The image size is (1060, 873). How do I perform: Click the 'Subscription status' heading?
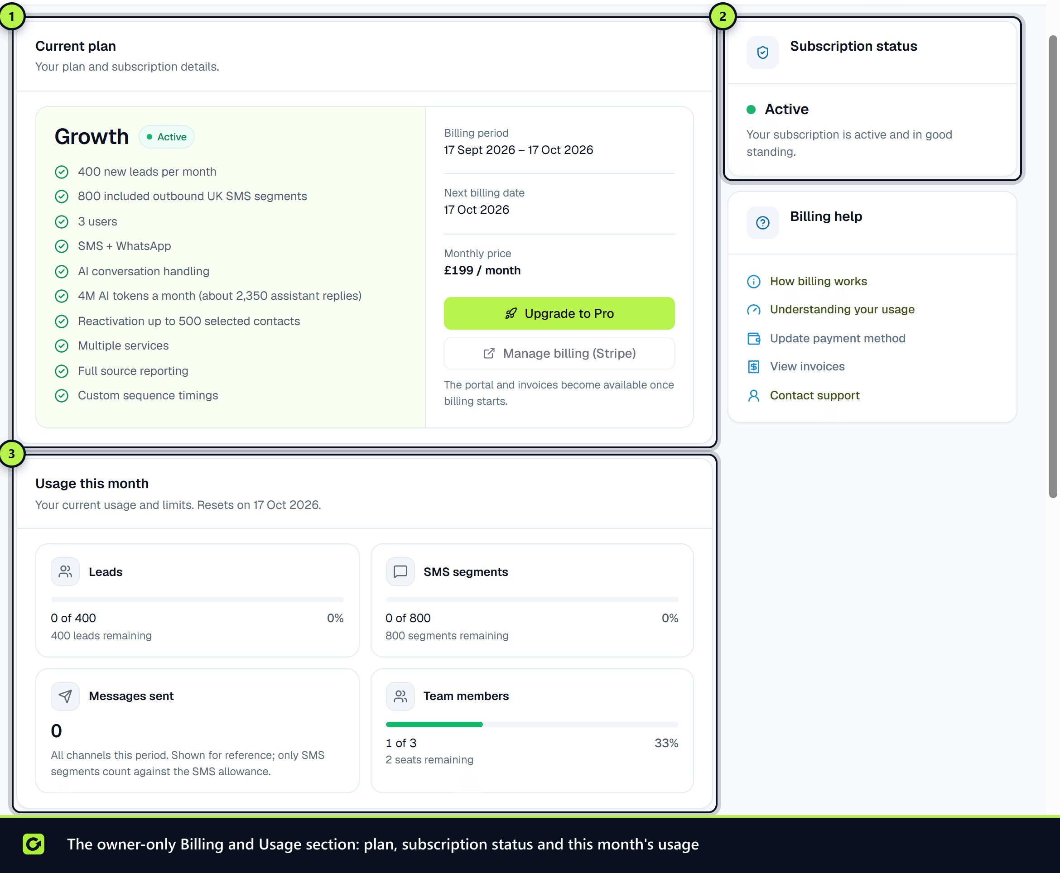pos(853,46)
